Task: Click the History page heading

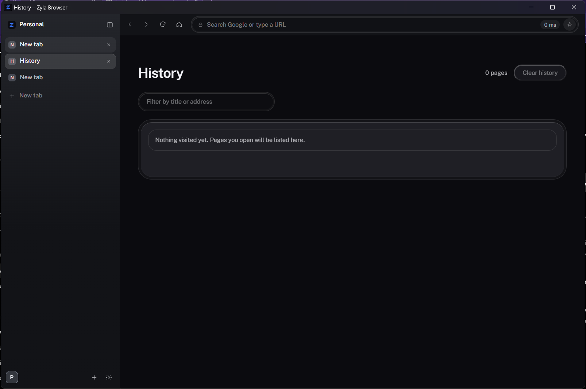Action: point(161,73)
